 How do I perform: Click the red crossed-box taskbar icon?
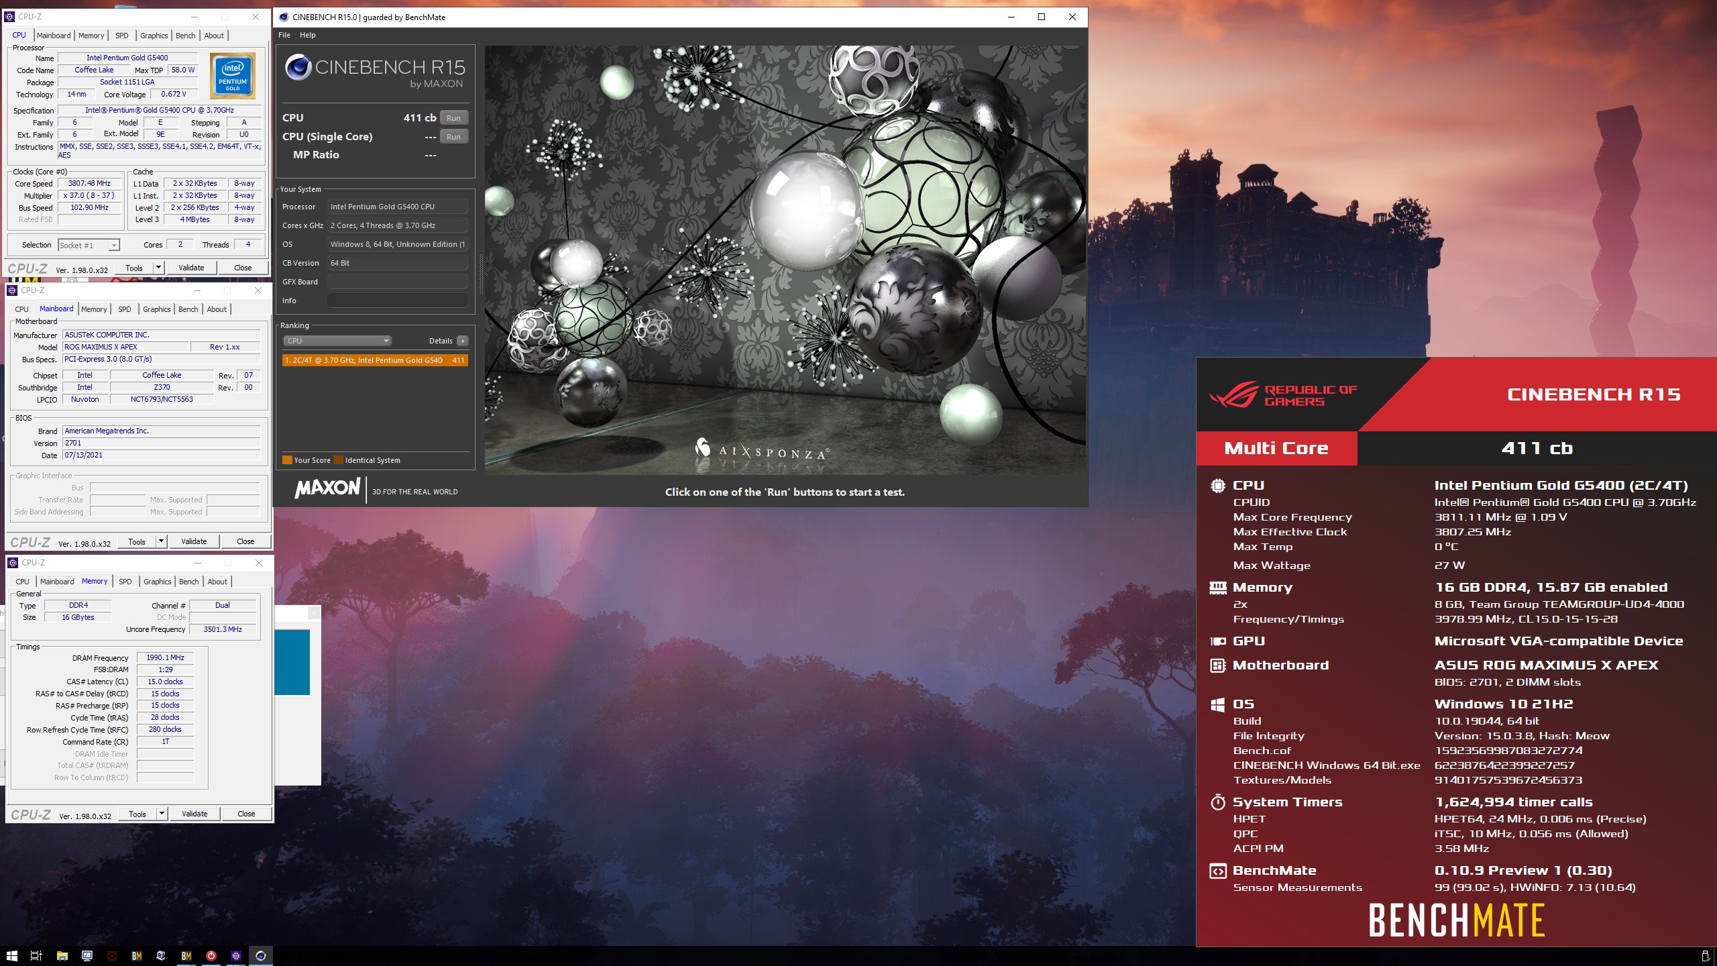112,955
